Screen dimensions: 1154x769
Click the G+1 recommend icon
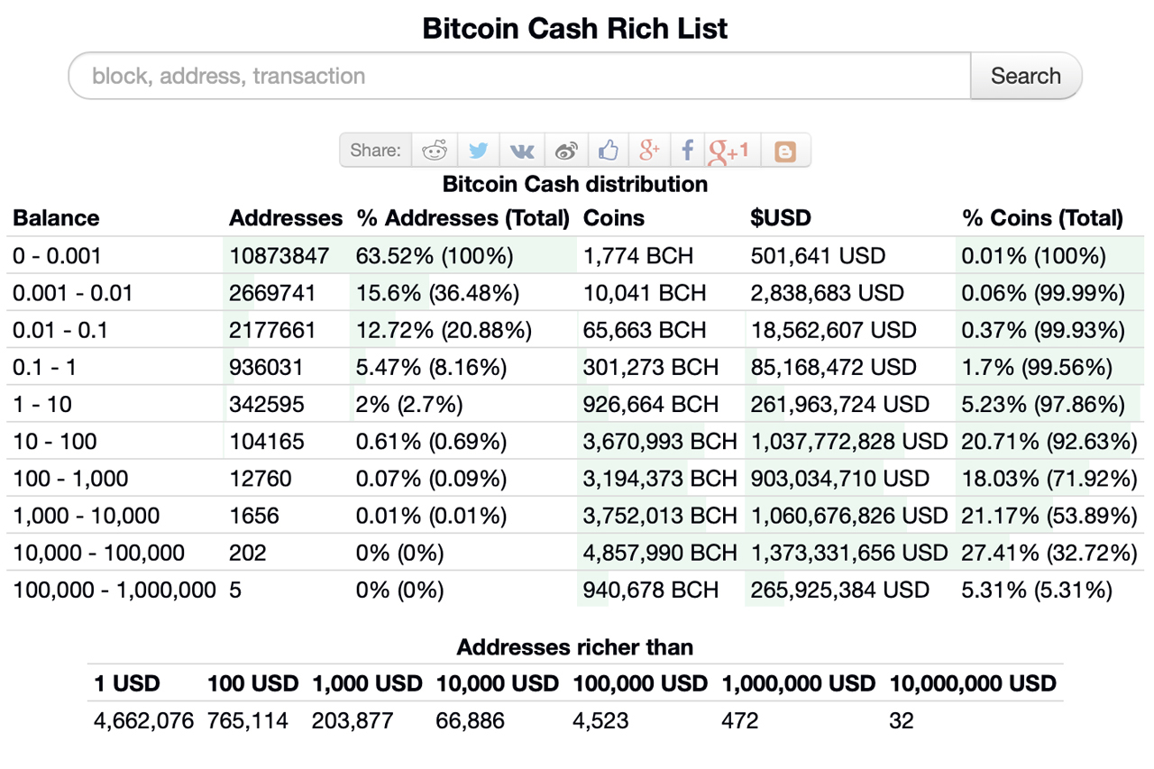730,150
